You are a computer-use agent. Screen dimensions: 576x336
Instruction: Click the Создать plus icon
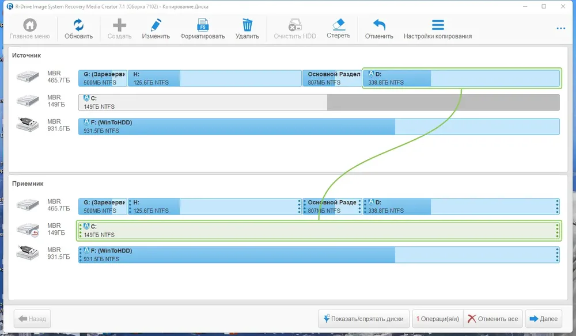click(x=119, y=25)
